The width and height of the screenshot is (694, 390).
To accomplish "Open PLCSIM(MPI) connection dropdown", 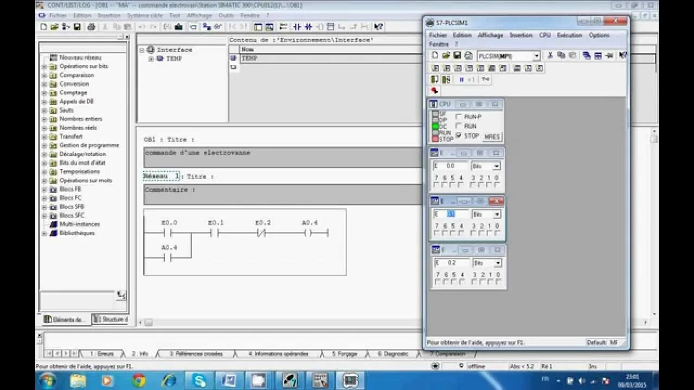I will click(x=536, y=56).
